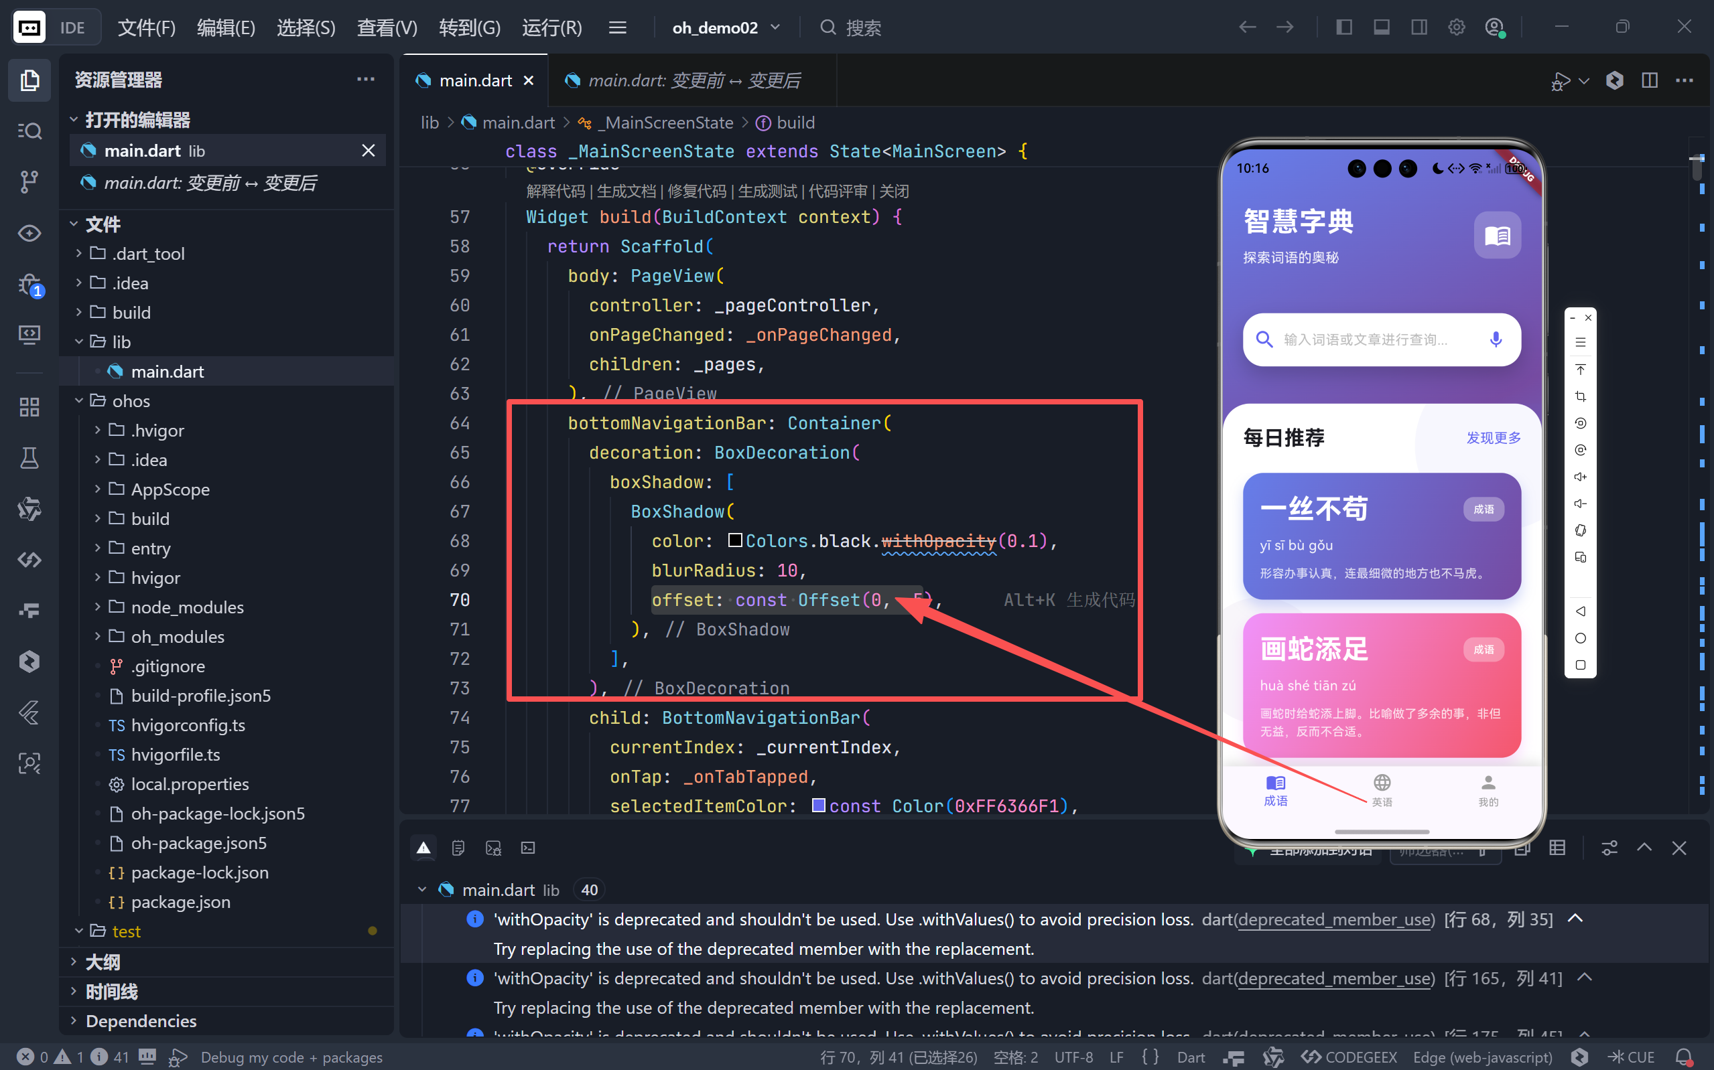
Task: Open the oh_demo02 project dropdown
Action: point(724,27)
